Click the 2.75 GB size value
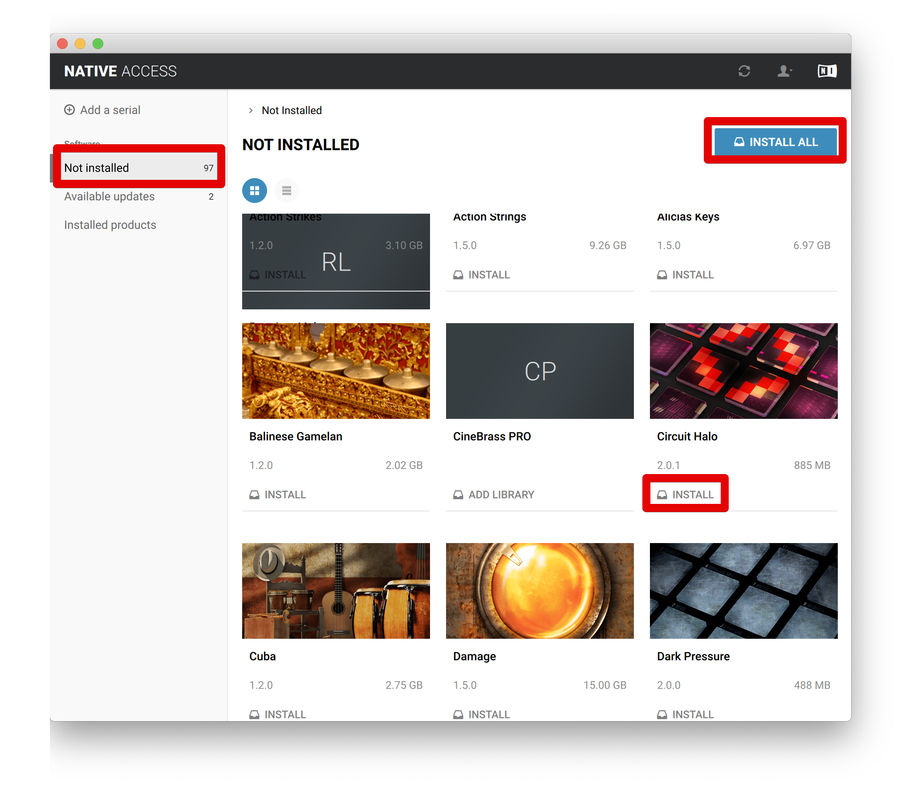 pos(404,685)
